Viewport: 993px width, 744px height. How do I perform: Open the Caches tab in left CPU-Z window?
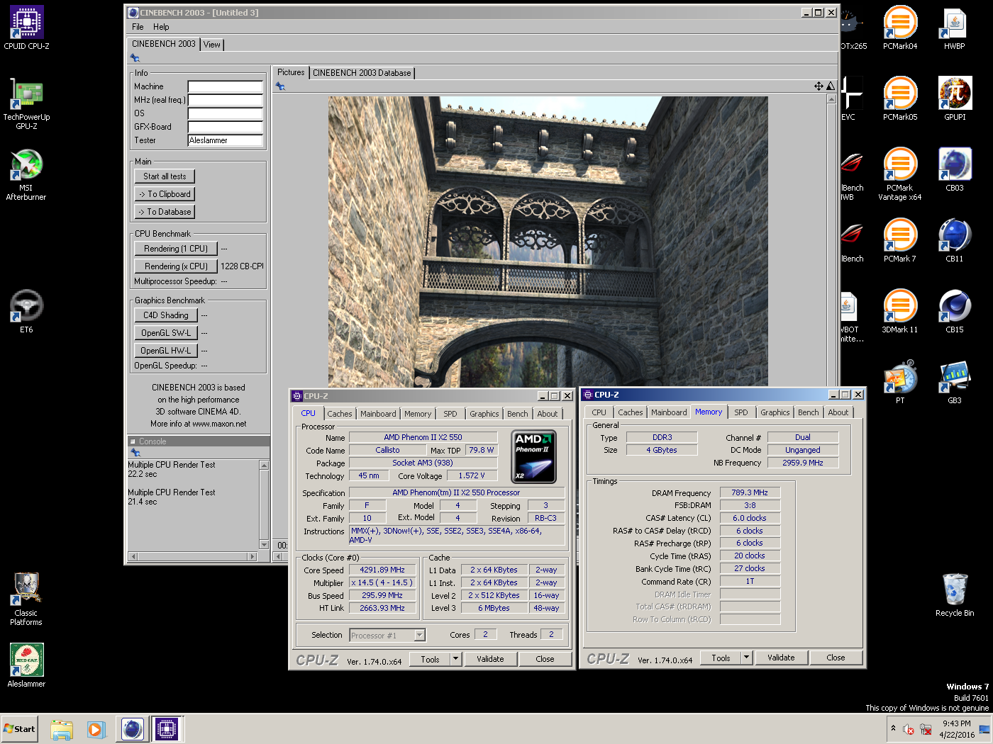coord(340,414)
